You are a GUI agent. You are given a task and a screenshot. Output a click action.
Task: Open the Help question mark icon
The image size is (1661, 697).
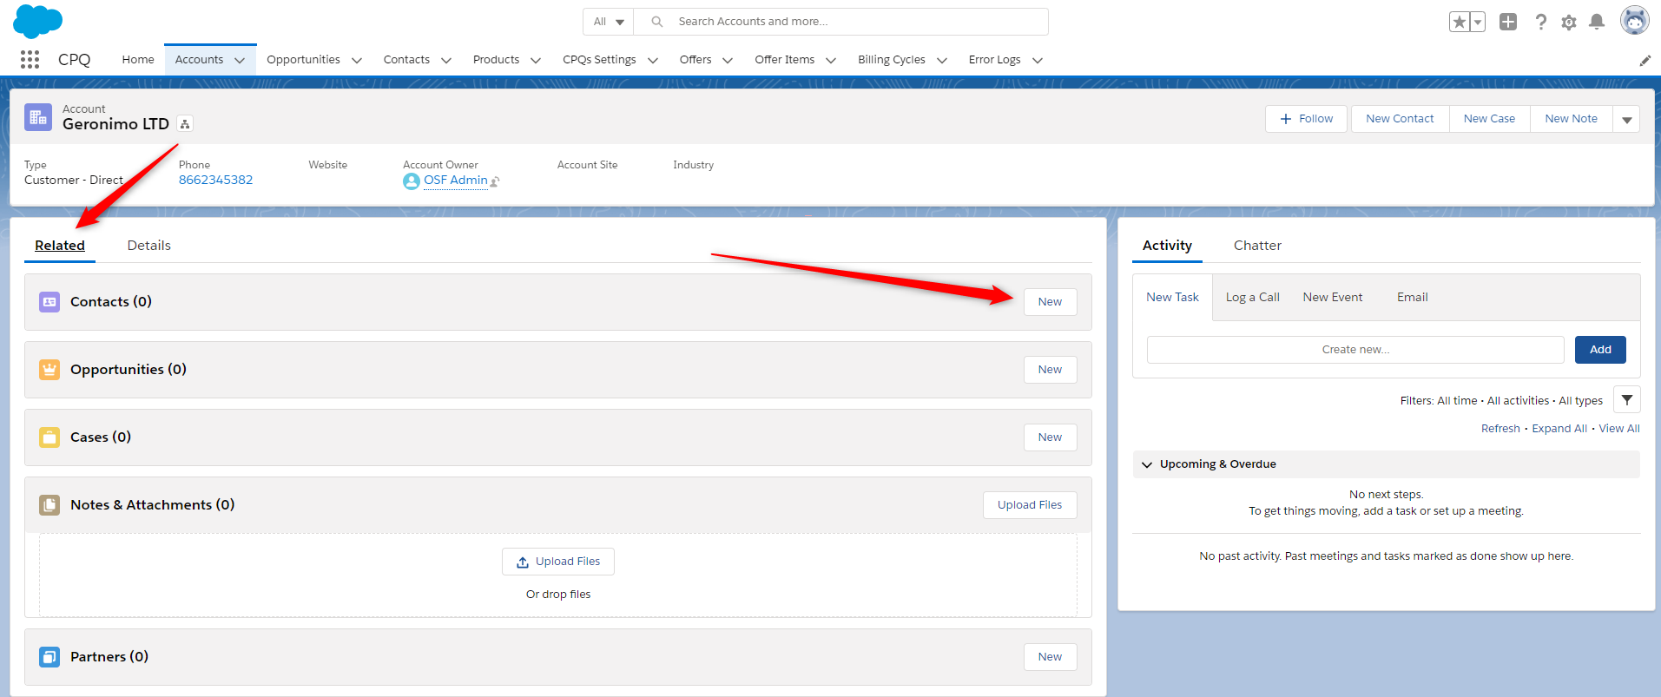pos(1540,22)
